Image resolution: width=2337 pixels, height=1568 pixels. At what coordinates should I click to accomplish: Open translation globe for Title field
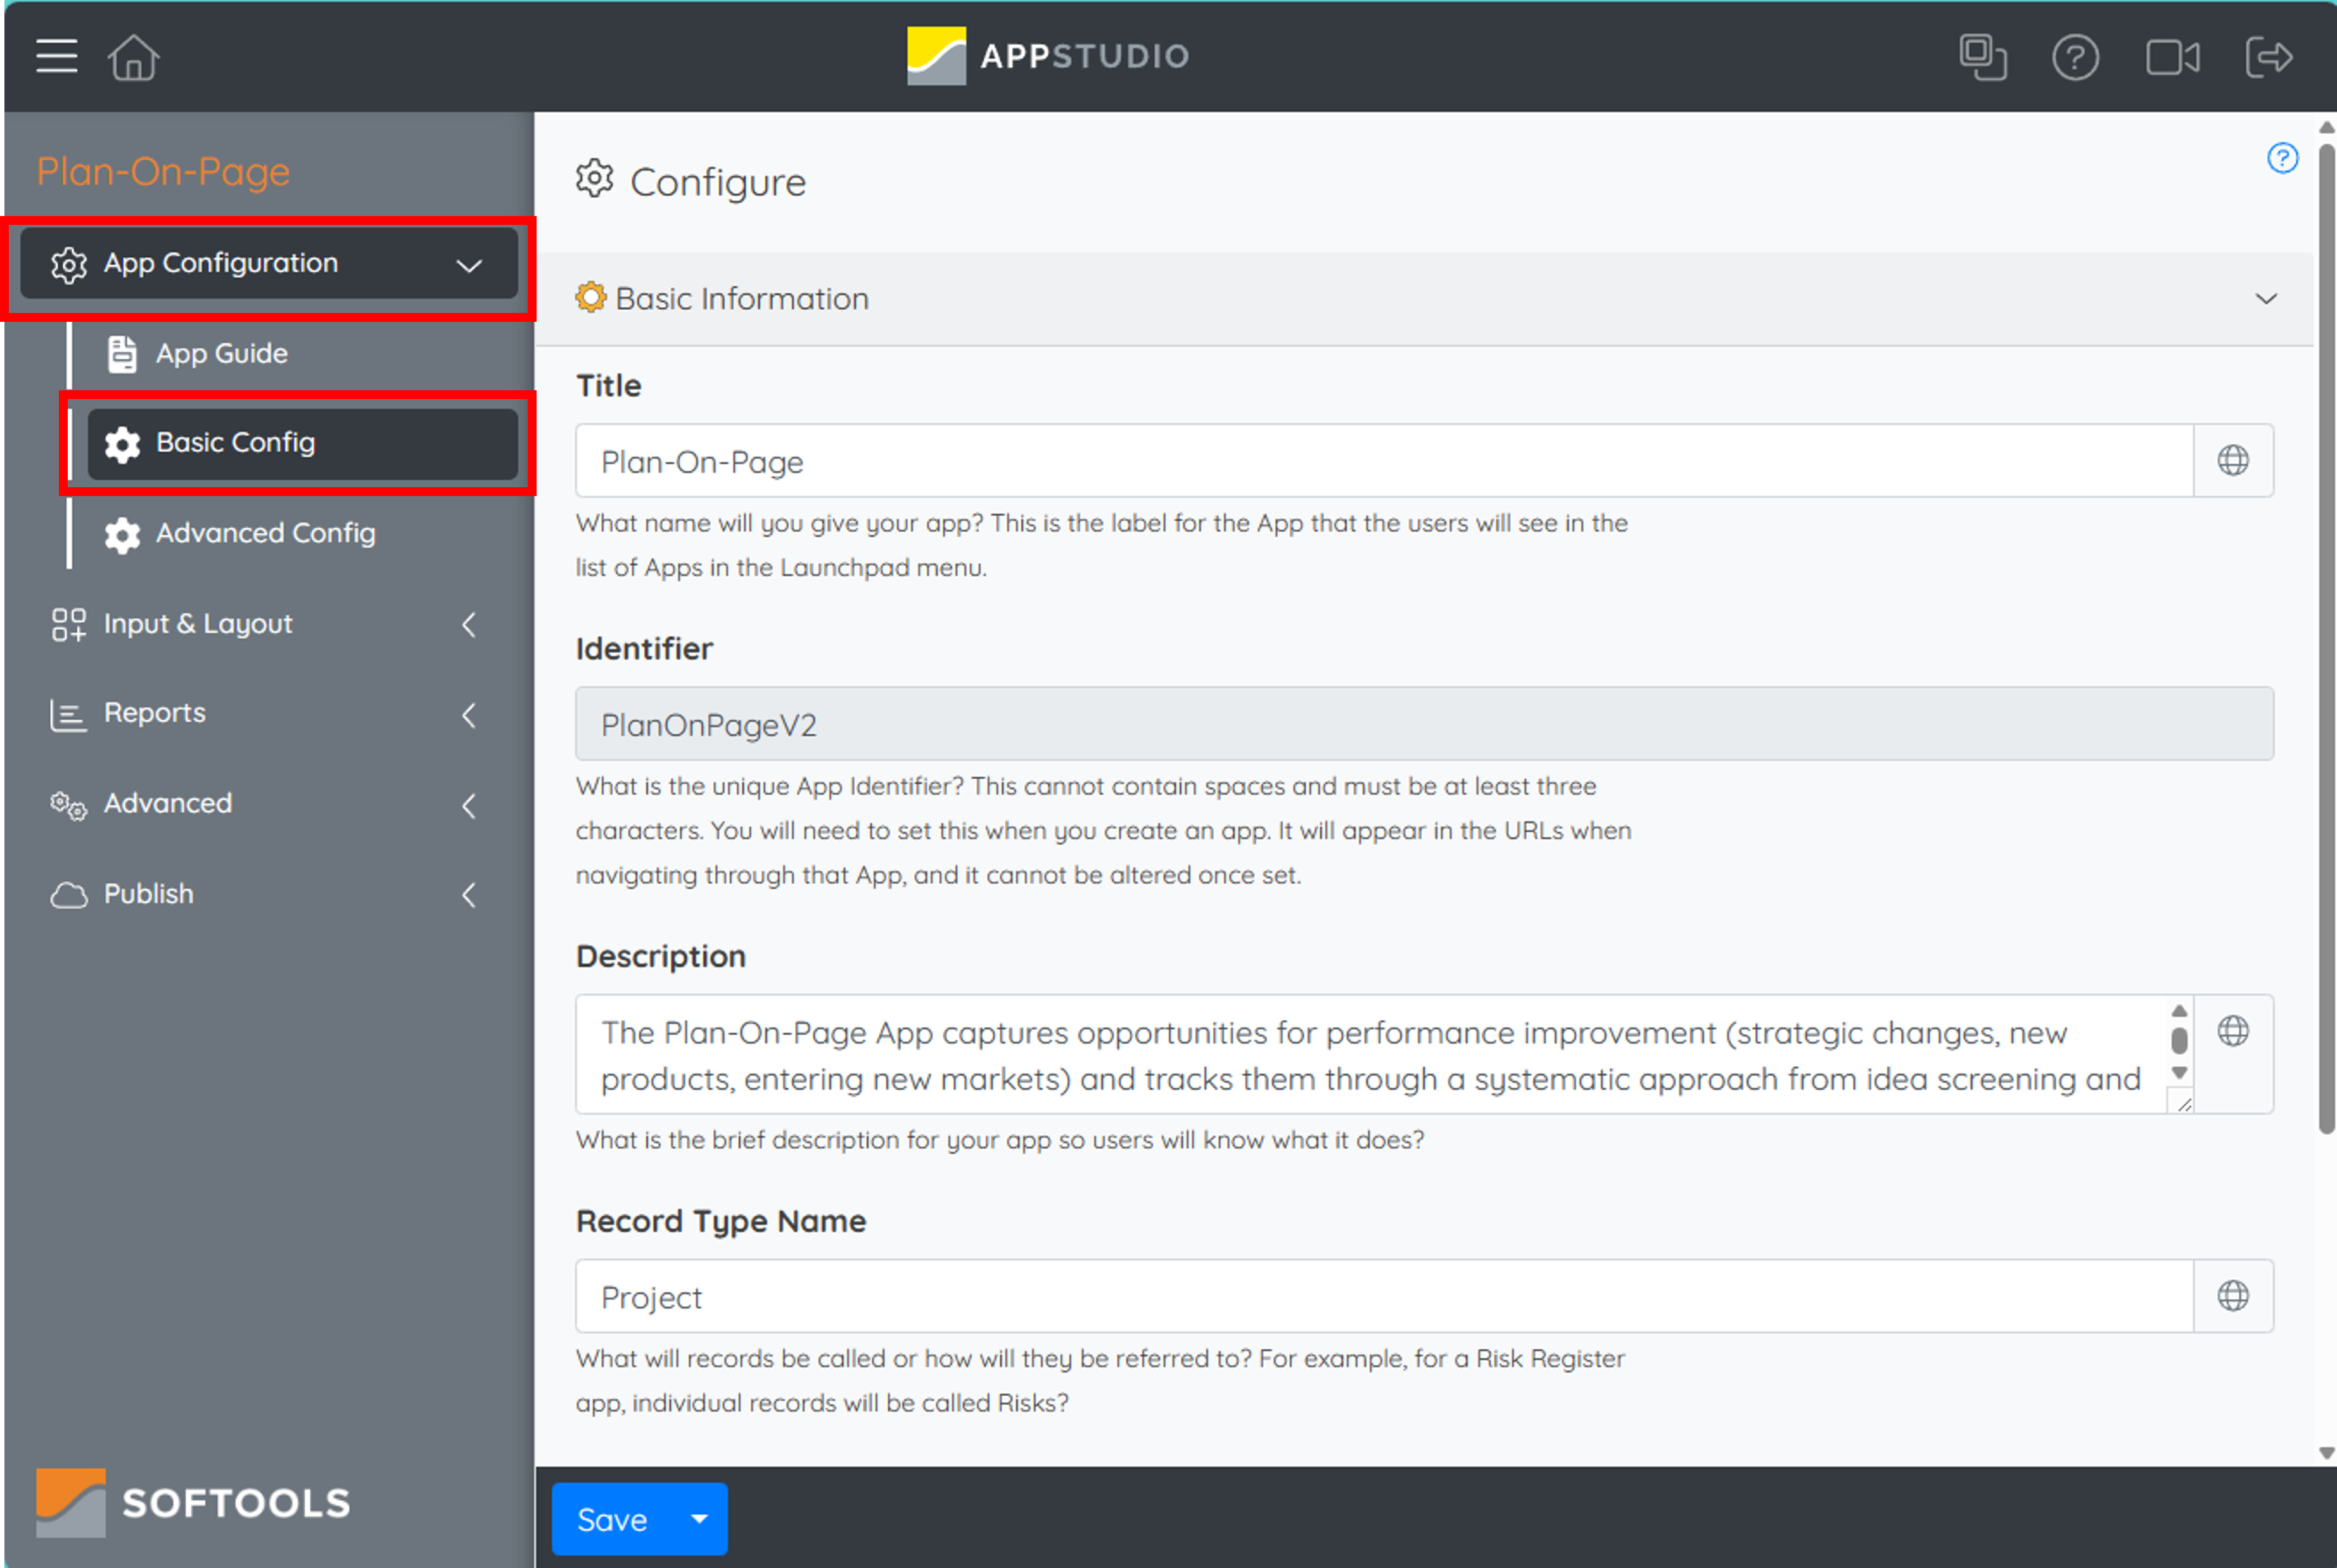[x=2233, y=460]
